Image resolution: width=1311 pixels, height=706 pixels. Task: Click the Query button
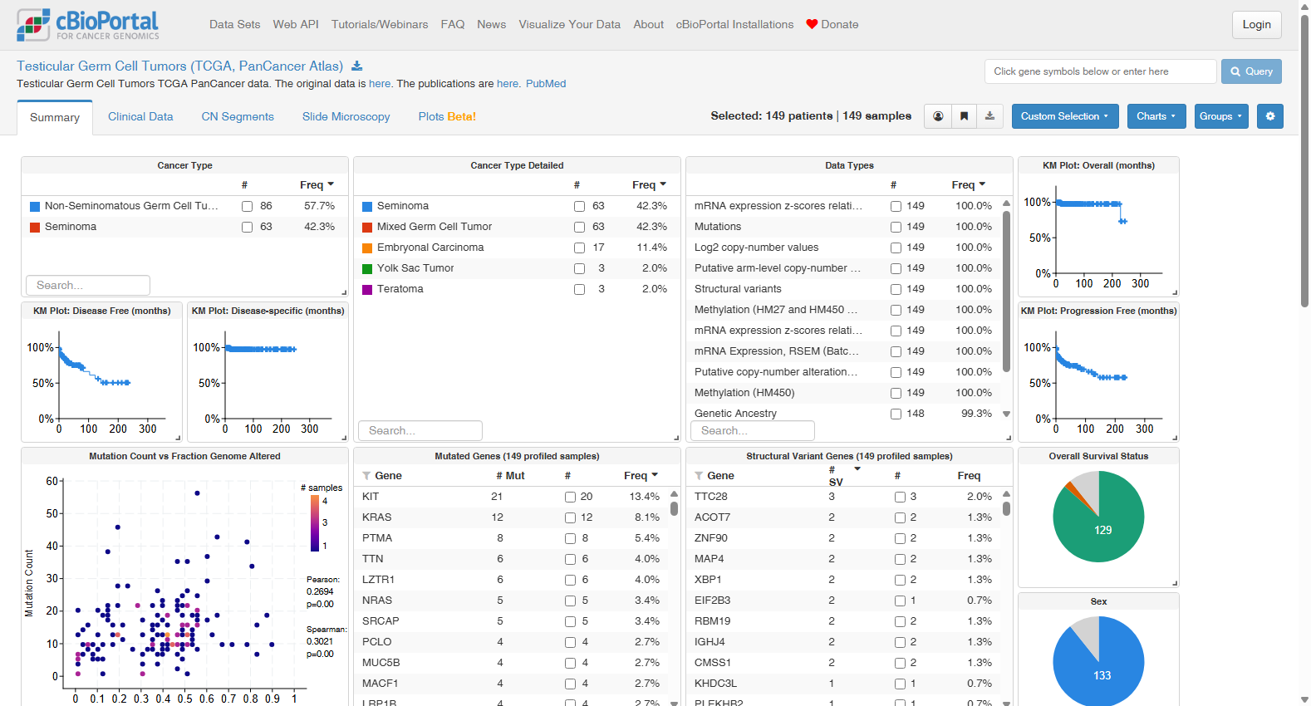1251,71
